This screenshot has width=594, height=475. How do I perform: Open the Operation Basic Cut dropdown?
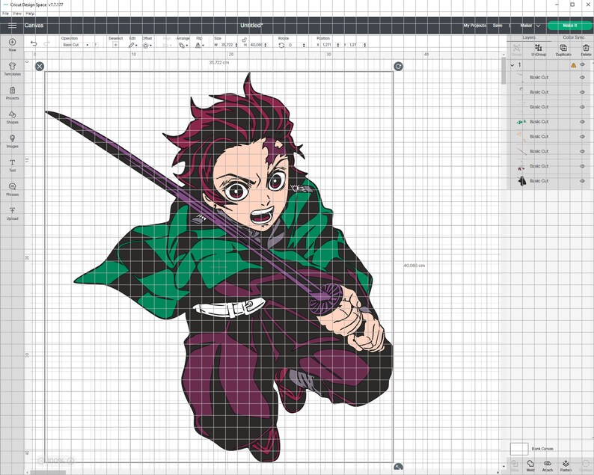click(x=76, y=45)
